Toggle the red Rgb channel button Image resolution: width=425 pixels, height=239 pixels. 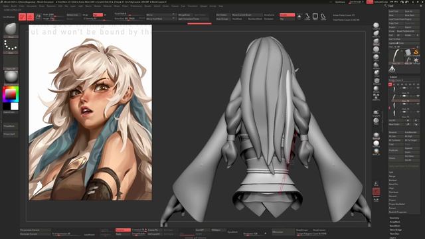[98, 15]
